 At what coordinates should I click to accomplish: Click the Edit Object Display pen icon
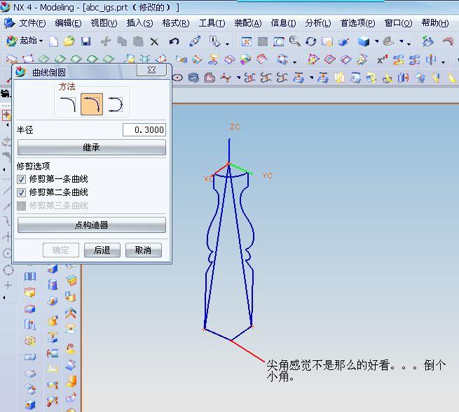[x=195, y=41]
